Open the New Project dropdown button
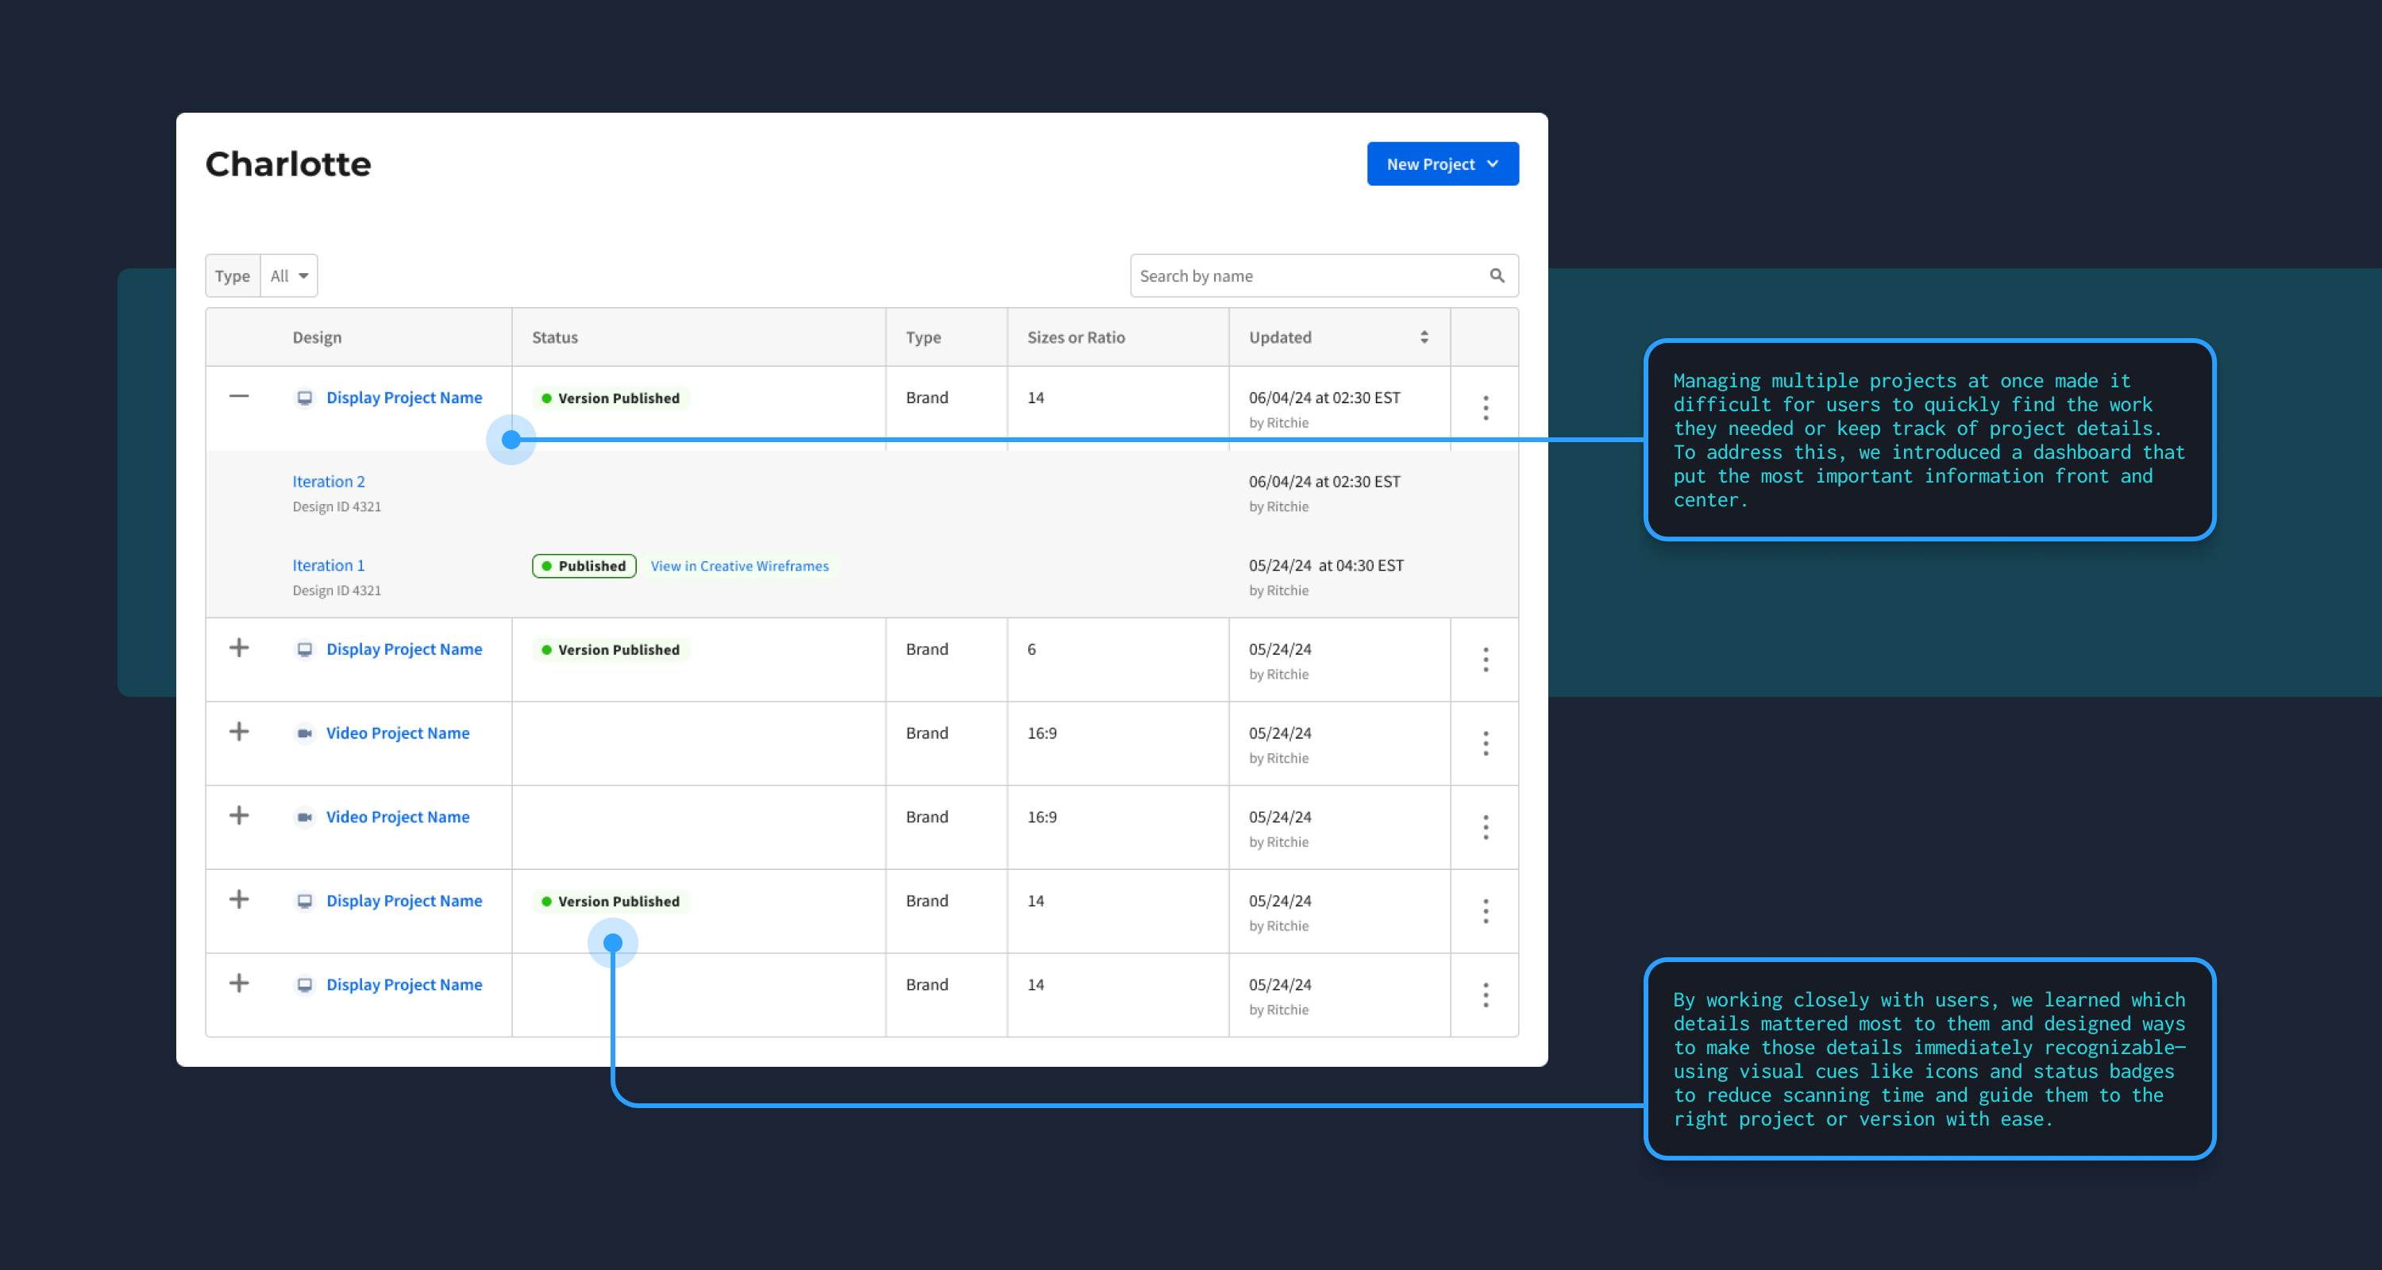Viewport: 2382px width, 1270px height. pos(1442,164)
